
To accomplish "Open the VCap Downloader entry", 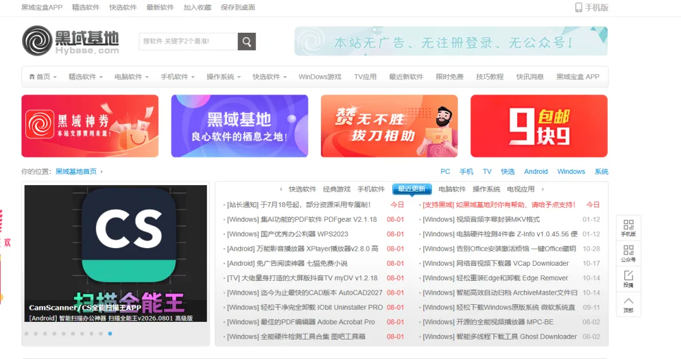I will coord(496,264).
